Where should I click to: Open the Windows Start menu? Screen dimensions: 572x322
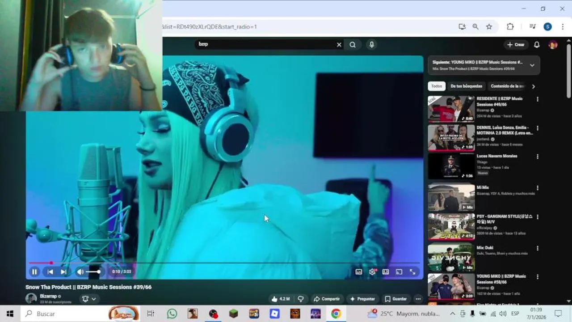coord(10,314)
